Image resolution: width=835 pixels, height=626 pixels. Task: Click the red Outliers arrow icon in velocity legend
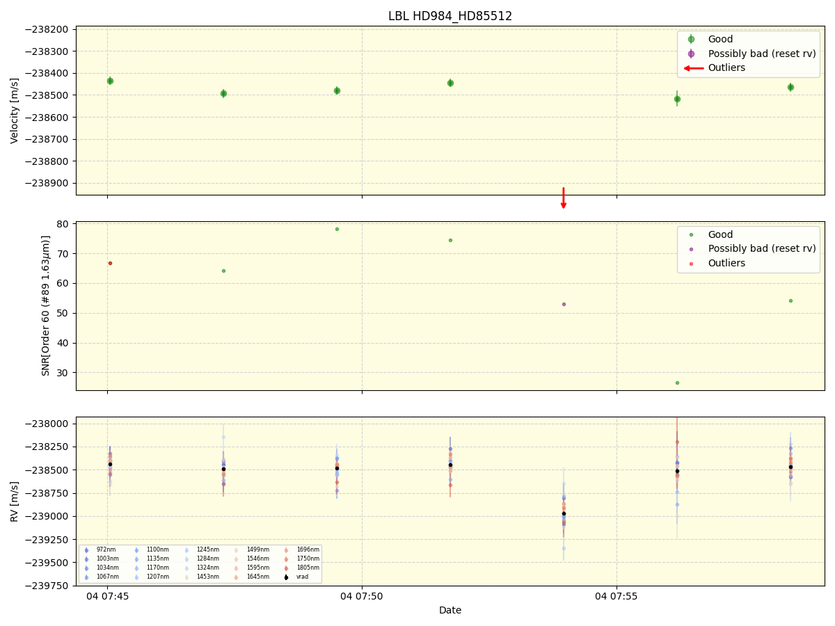click(693, 68)
